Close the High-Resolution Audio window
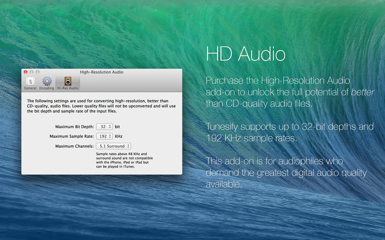This screenshot has height=240, width=385. point(26,72)
